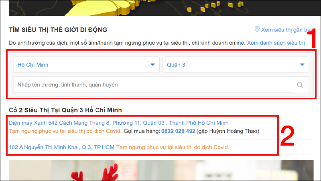
Task: Open 182 A Nguyễn Thị Minh Khai store
Action: coord(62,147)
